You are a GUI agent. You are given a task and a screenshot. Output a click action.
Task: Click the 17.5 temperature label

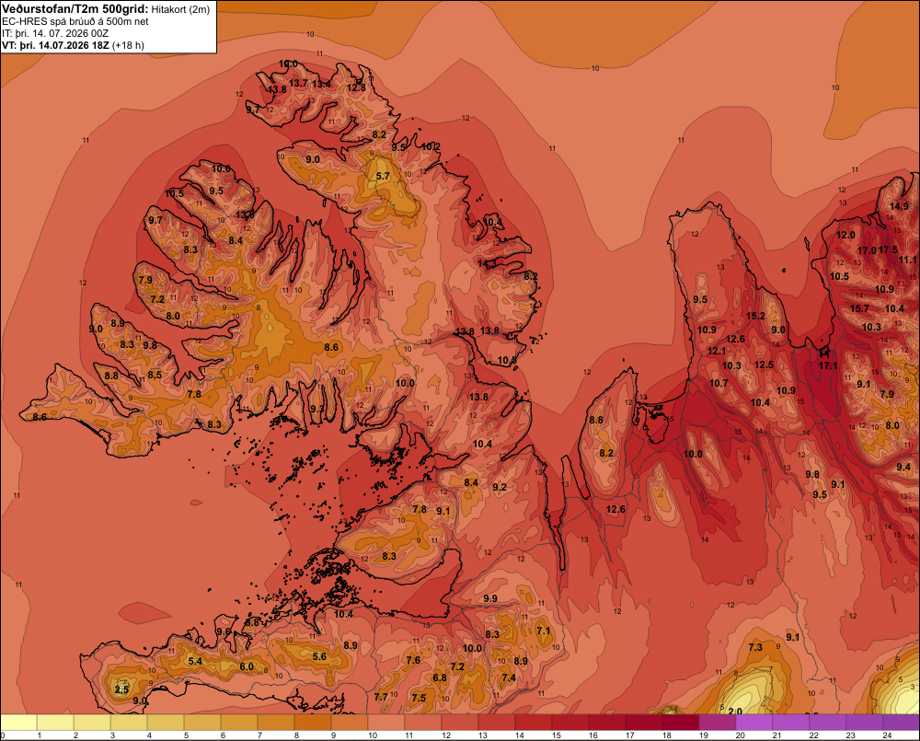(888, 249)
